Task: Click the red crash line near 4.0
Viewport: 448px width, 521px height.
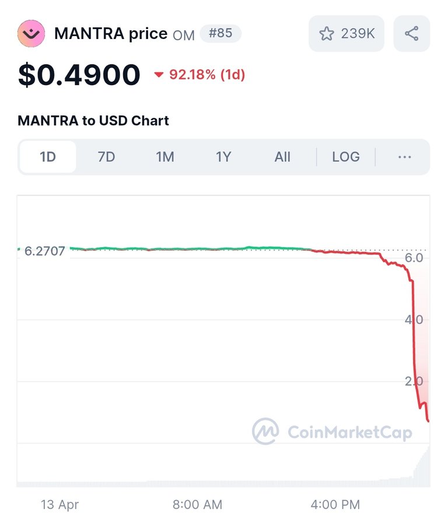Action: click(414, 319)
